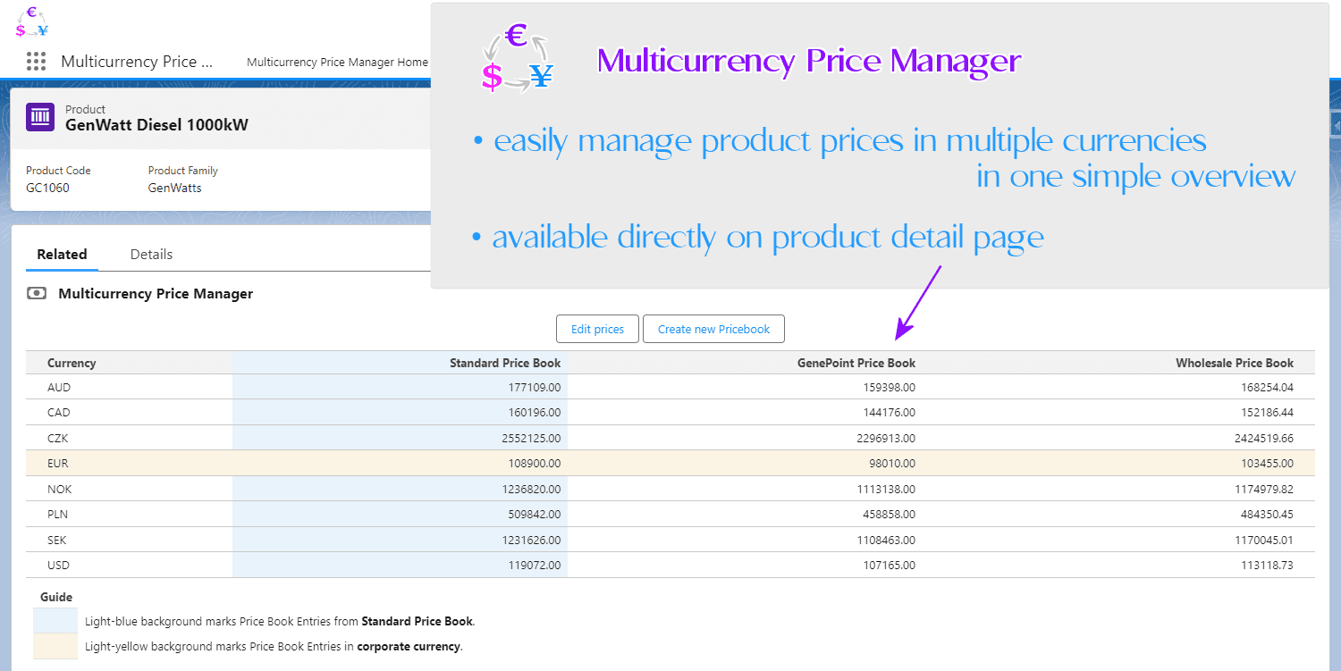Click the Wholesale Price Book column header
The image size is (1341, 671).
coord(1235,363)
